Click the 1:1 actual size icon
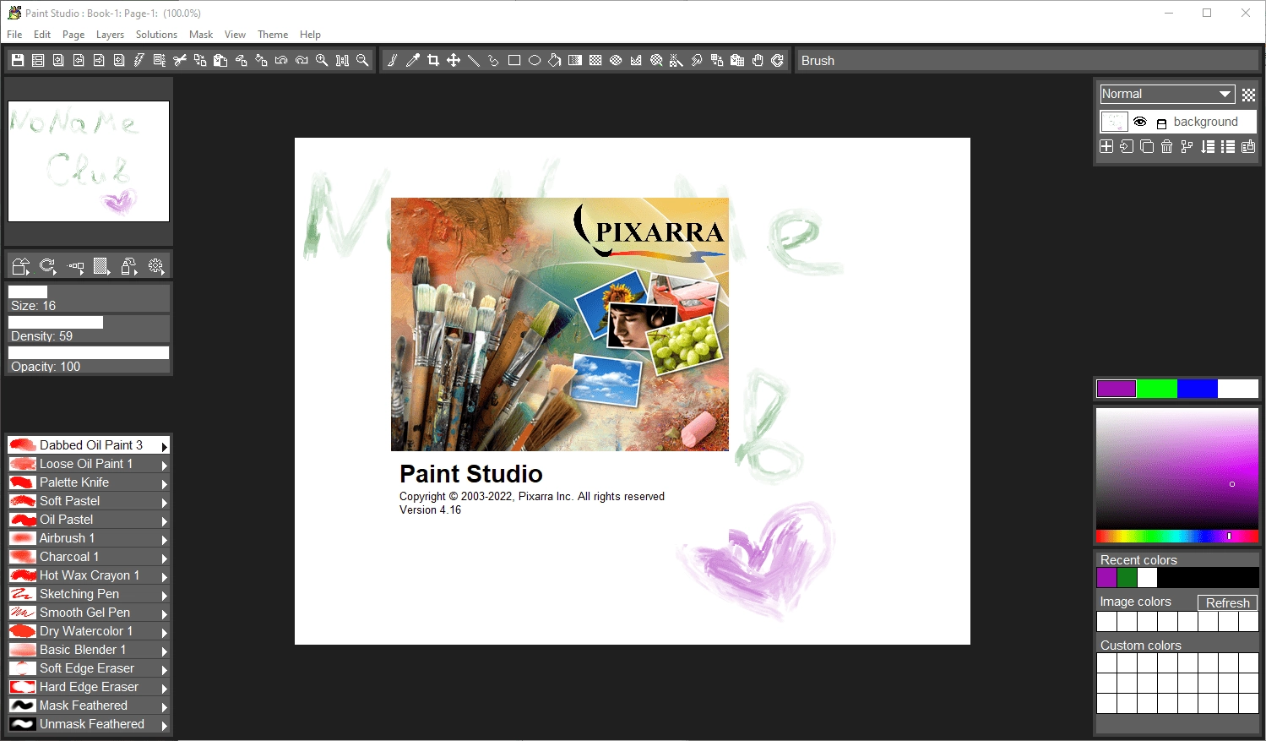 342,60
